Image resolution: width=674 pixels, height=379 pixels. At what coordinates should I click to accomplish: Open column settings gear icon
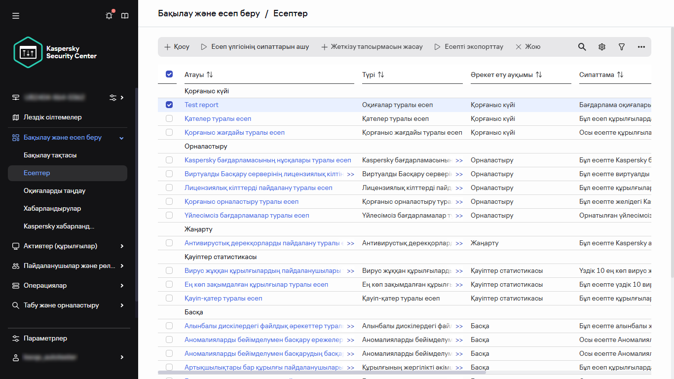click(x=602, y=47)
